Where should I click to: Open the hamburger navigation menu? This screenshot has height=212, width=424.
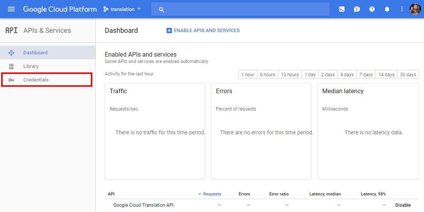(x=11, y=9)
